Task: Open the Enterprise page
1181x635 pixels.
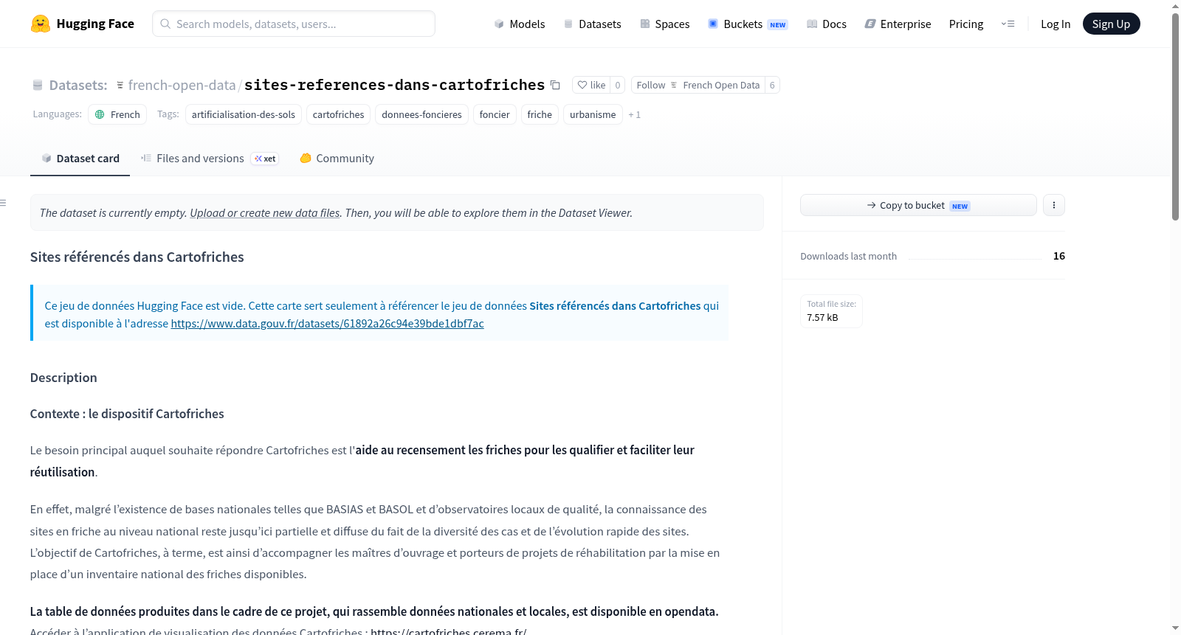Action: [x=898, y=24]
